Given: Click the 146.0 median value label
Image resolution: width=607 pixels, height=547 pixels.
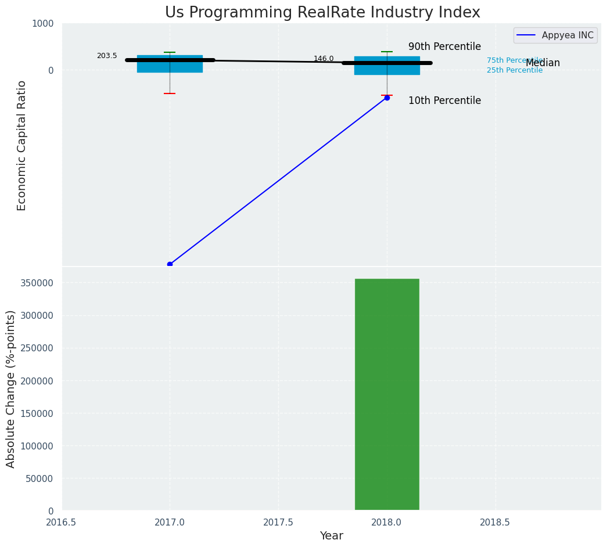Looking at the screenshot, I should [x=324, y=59].
